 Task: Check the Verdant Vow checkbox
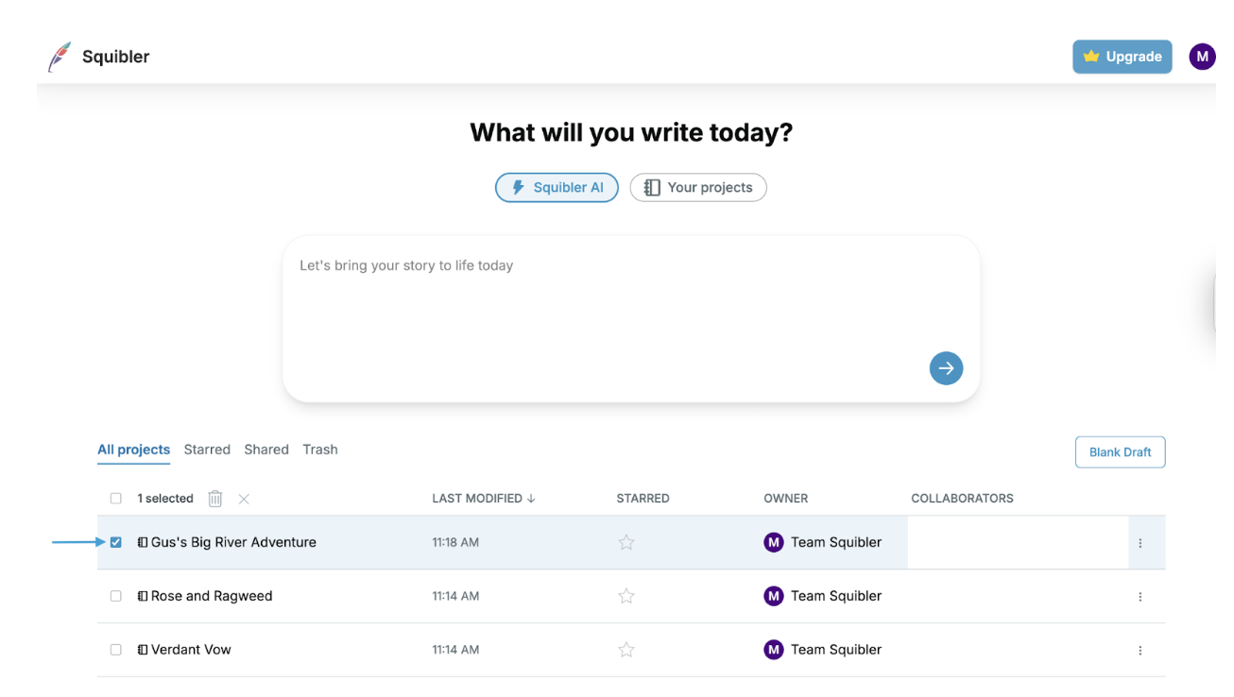[x=116, y=650]
